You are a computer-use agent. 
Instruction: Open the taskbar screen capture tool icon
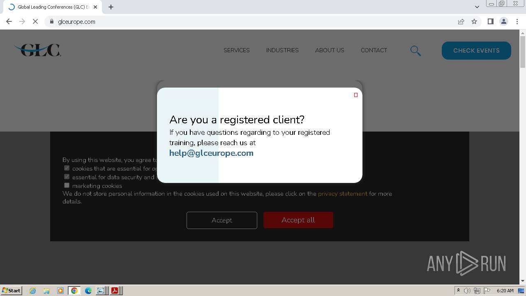(x=101, y=291)
